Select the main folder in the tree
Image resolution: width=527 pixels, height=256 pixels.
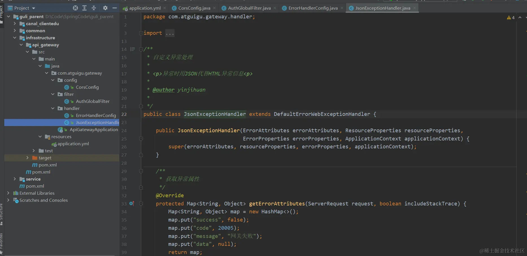click(50, 59)
